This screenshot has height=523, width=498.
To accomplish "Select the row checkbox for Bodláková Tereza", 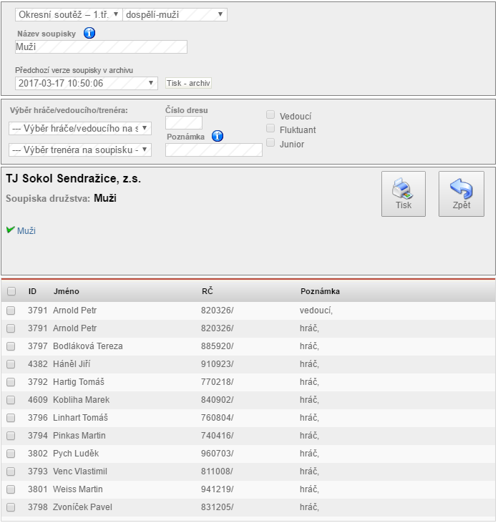I will pos(11,346).
